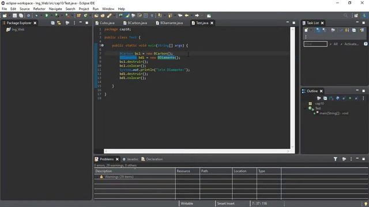This screenshot has width=369, height=207.
Task: Open the Navigate menu
Action: point(55,9)
